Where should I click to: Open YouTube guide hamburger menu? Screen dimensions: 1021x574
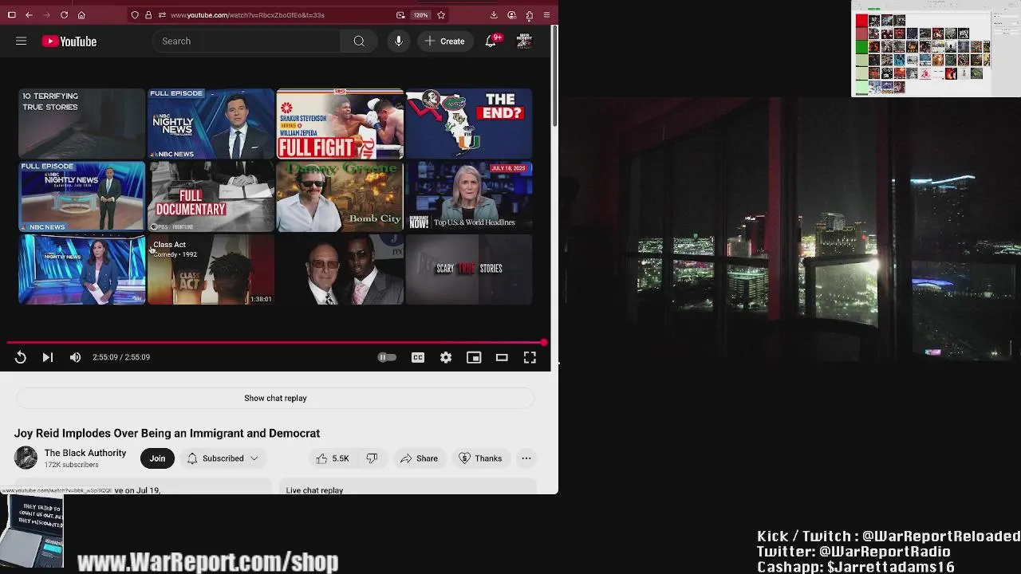[22, 41]
